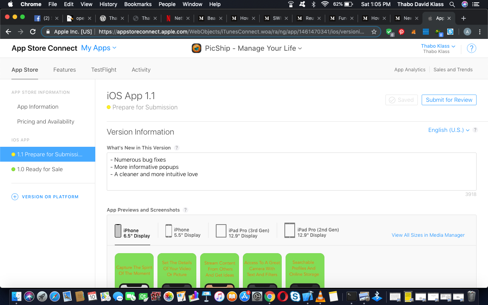Click the "Capture The Spirit Of The Moment" screenshot thumbnail
Viewport: 488px width, 305px height.
click(x=134, y=270)
